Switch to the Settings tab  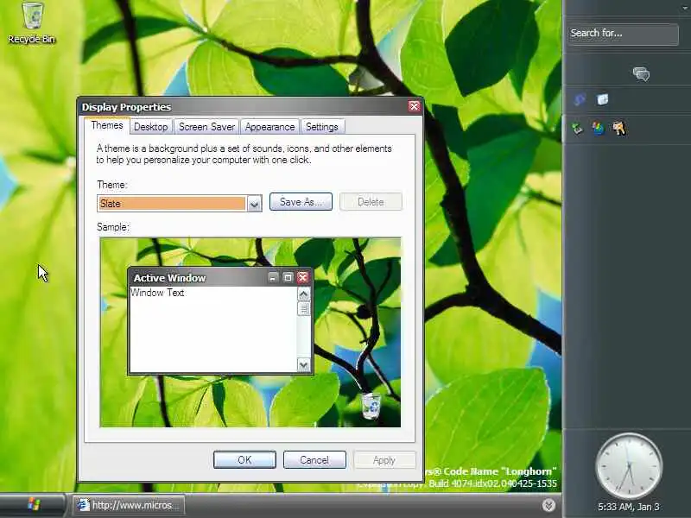pyautogui.click(x=321, y=127)
